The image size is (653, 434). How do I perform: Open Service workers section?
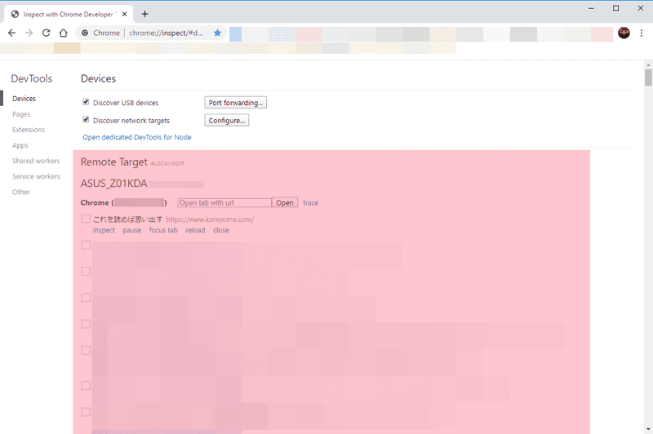(36, 176)
